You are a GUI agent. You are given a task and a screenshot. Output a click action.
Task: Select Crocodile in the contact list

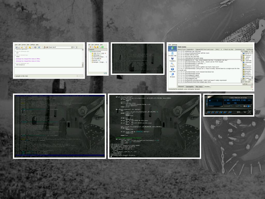pyautogui.click(x=97, y=59)
